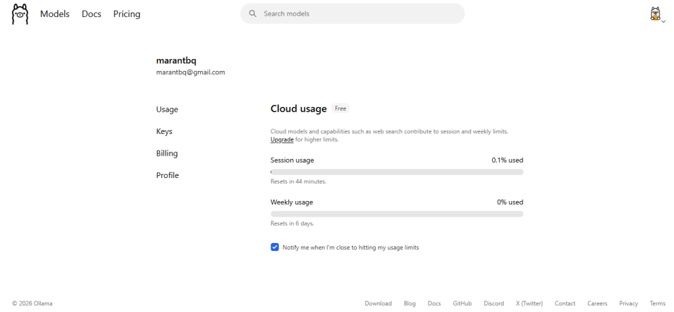The width and height of the screenshot is (674, 312).
Task: Click the search magnifier icon
Action: click(253, 14)
